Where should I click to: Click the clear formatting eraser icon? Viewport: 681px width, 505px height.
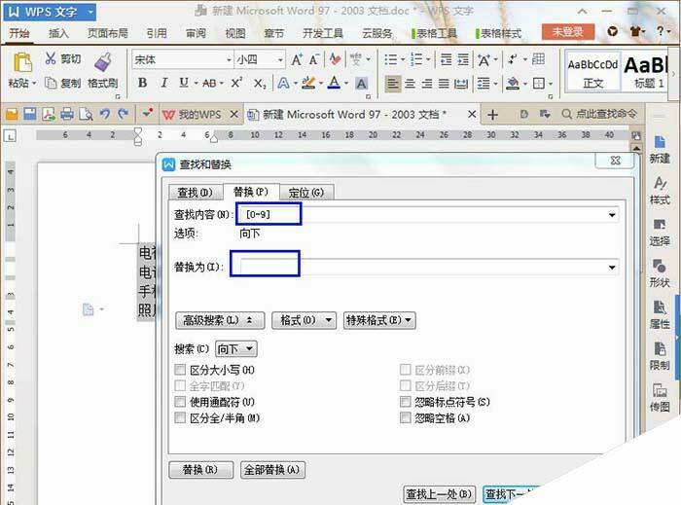335,59
